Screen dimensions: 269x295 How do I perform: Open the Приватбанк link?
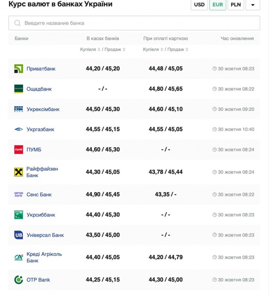[x=41, y=69]
